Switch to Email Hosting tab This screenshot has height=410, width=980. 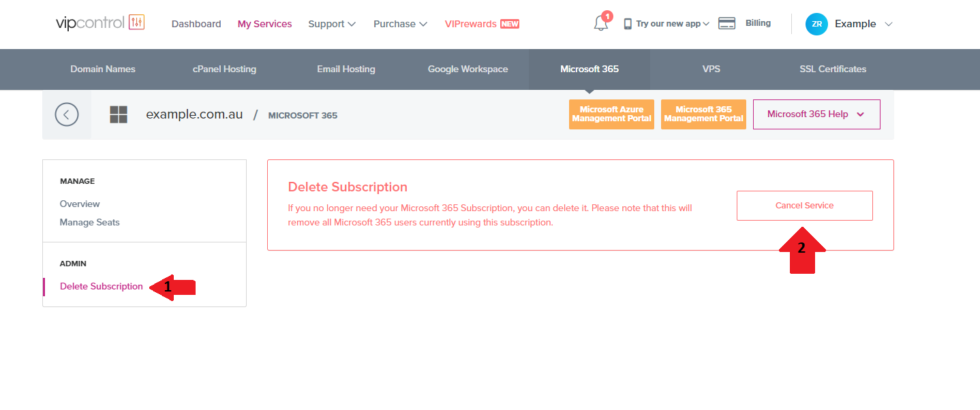coord(346,69)
